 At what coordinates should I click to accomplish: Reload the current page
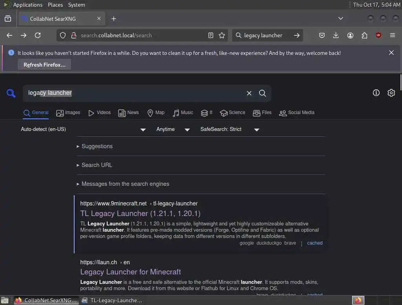[38, 35]
